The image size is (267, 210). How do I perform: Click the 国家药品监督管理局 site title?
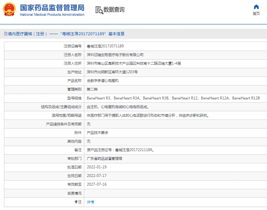(x=52, y=7)
